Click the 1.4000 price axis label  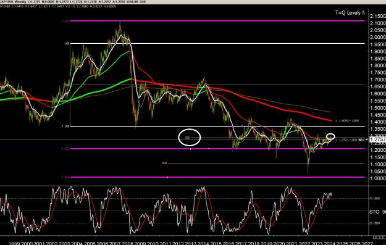pyautogui.click(x=378, y=122)
